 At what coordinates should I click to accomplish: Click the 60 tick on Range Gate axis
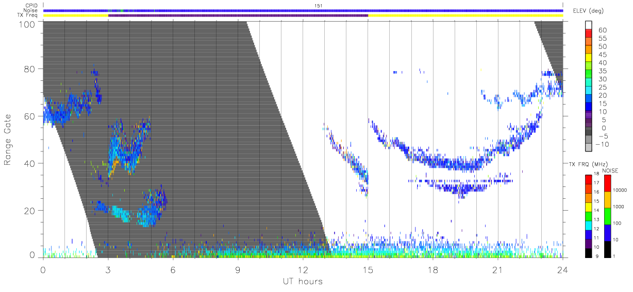pyautogui.click(x=29, y=116)
